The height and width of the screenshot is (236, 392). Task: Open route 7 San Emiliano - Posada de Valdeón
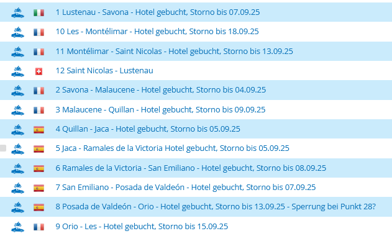[x=186, y=187]
